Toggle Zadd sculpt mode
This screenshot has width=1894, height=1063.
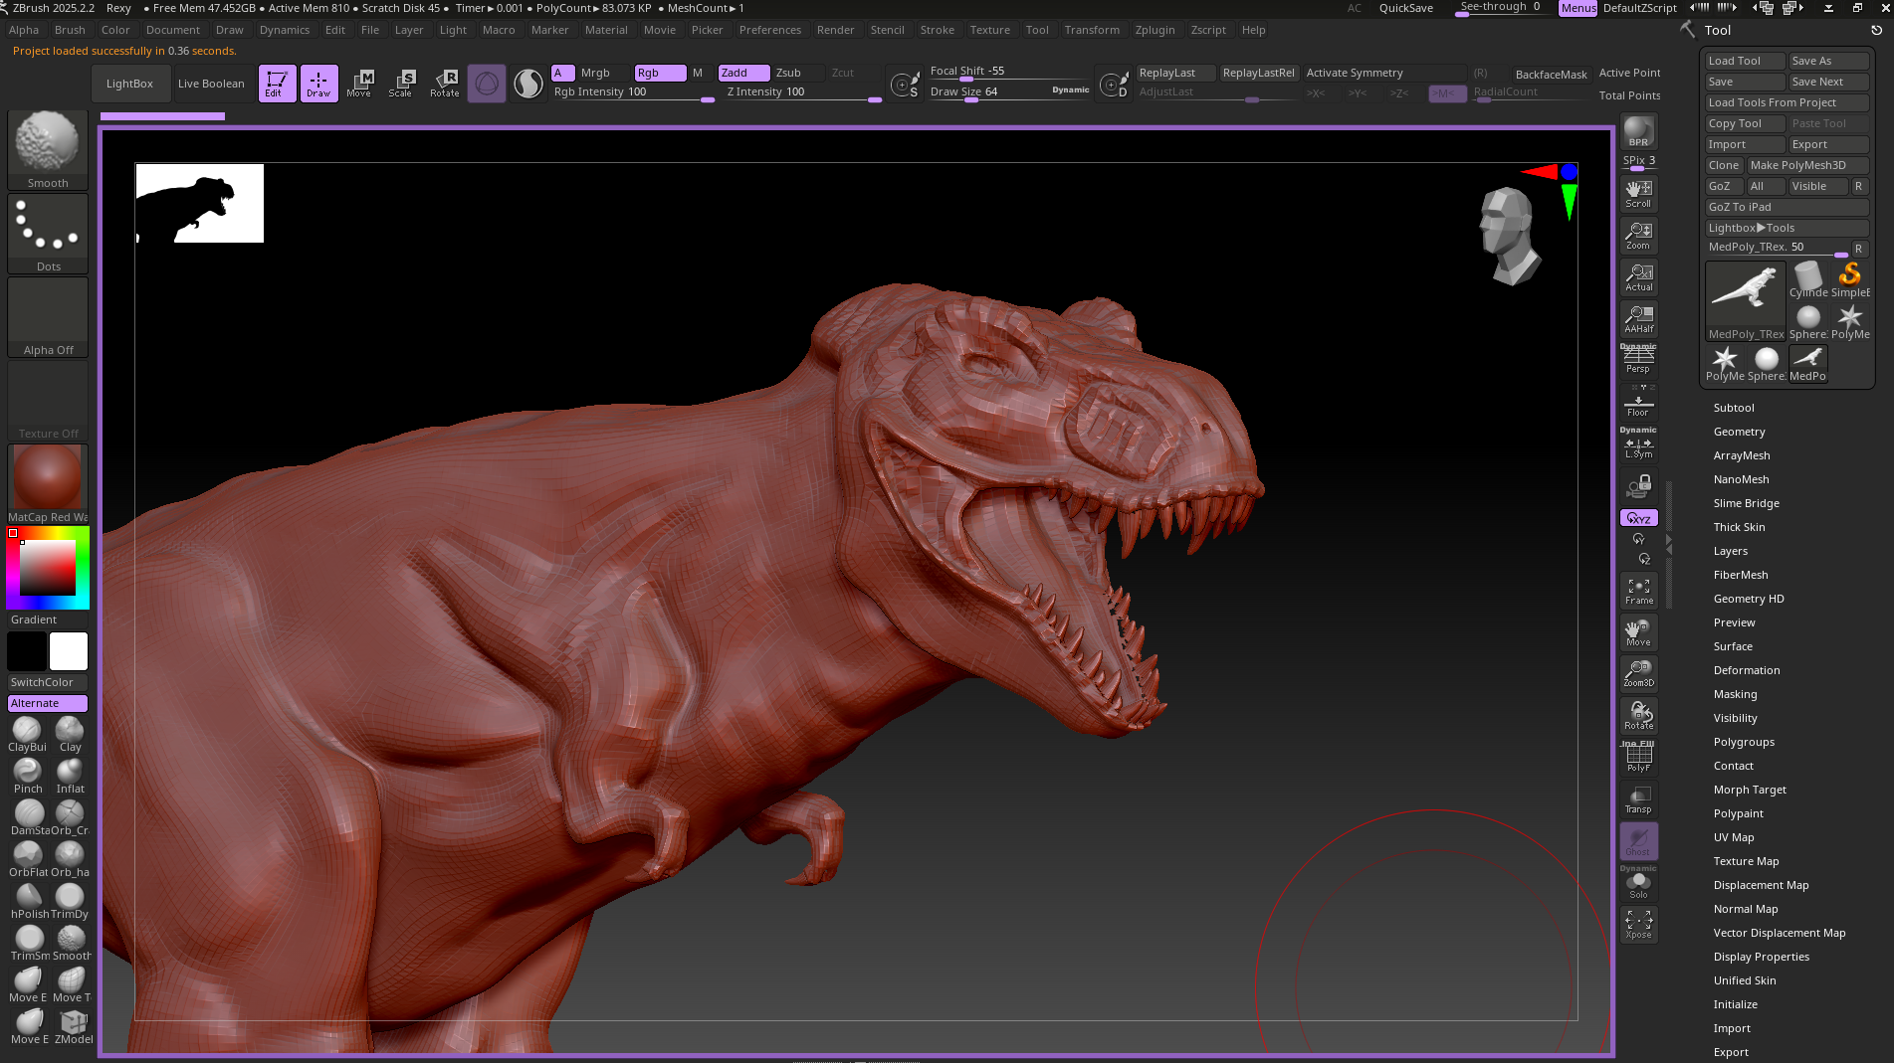743,73
